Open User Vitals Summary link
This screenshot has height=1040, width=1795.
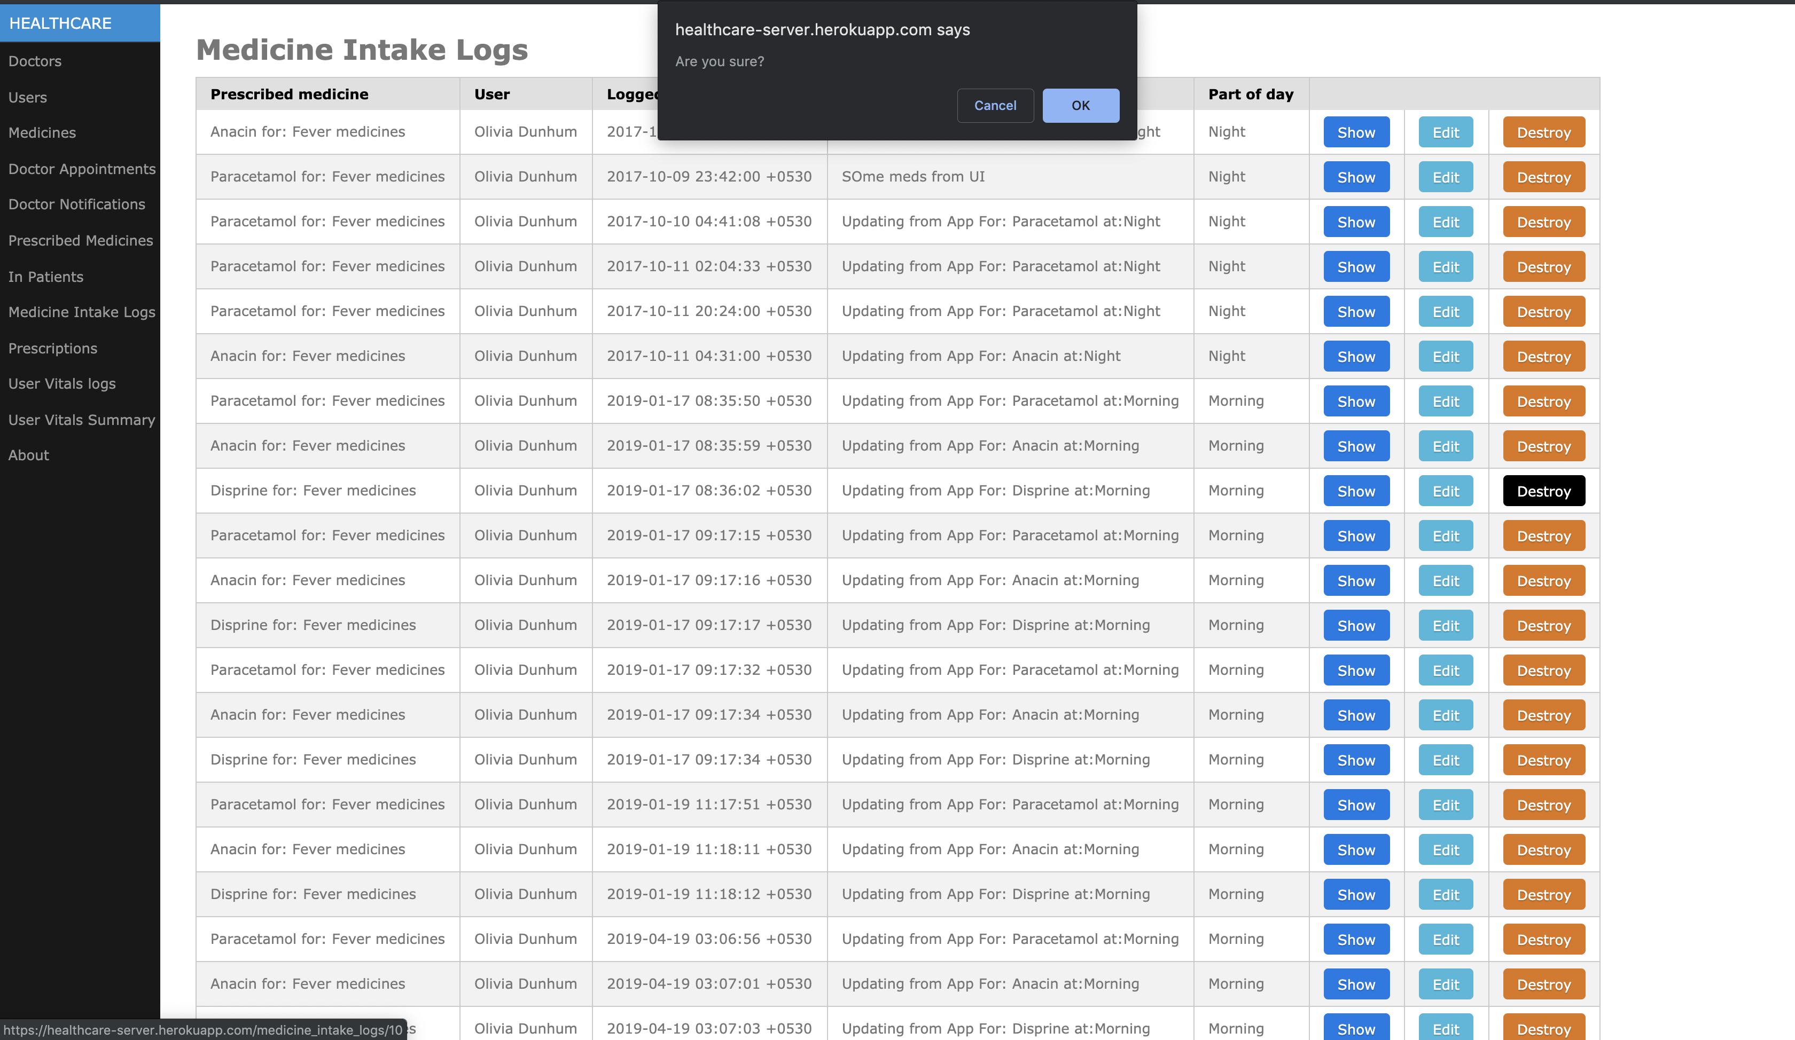(x=82, y=420)
